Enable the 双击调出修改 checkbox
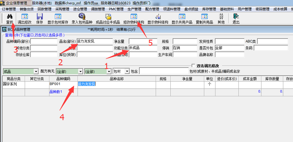The image size is (293, 142). (x=193, y=66)
